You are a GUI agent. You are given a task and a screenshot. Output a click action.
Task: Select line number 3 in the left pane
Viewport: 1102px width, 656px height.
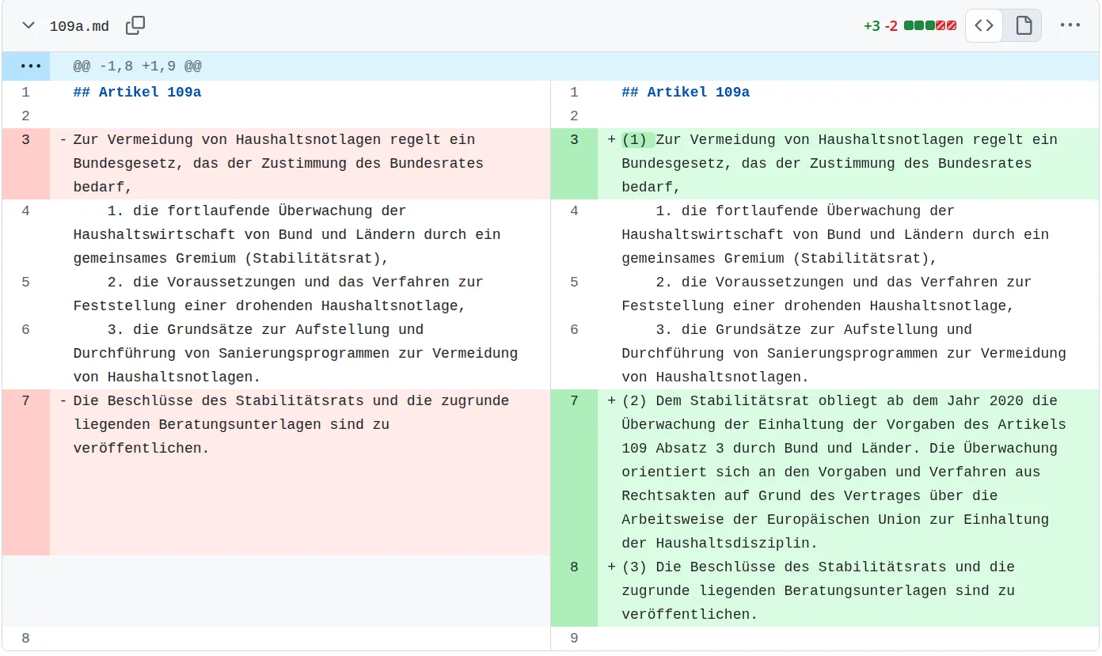25,139
